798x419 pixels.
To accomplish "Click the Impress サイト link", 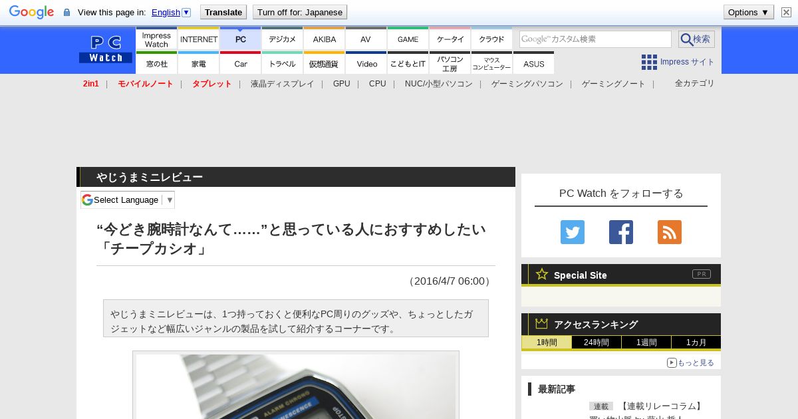I will 688,62.
